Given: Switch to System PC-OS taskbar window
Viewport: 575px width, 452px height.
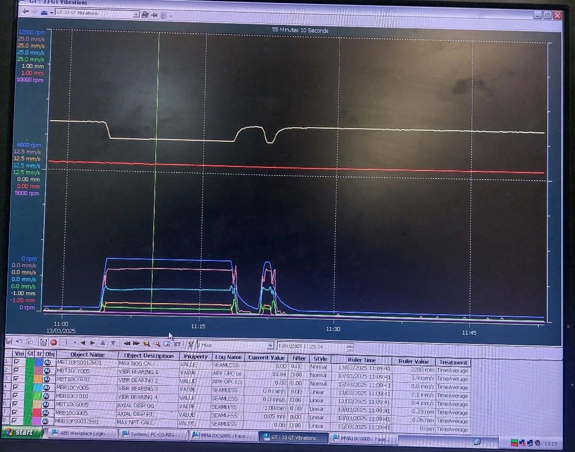Looking at the screenshot, I should coord(150,434).
